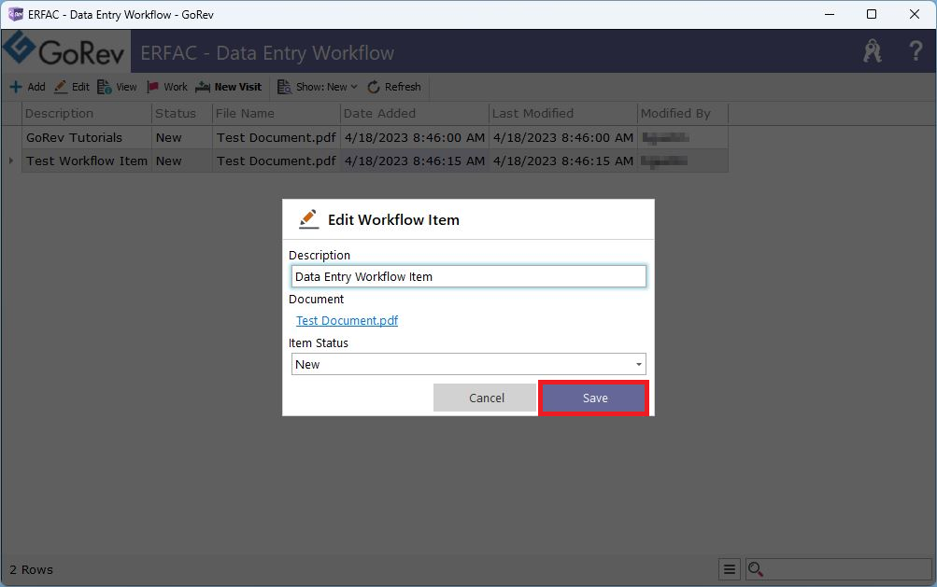Open the Show: New filter dropdown
Image resolution: width=937 pixels, height=587 pixels.
point(318,87)
